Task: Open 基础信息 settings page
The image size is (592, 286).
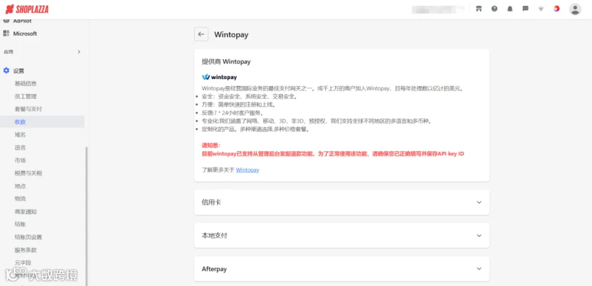Action: (25, 83)
